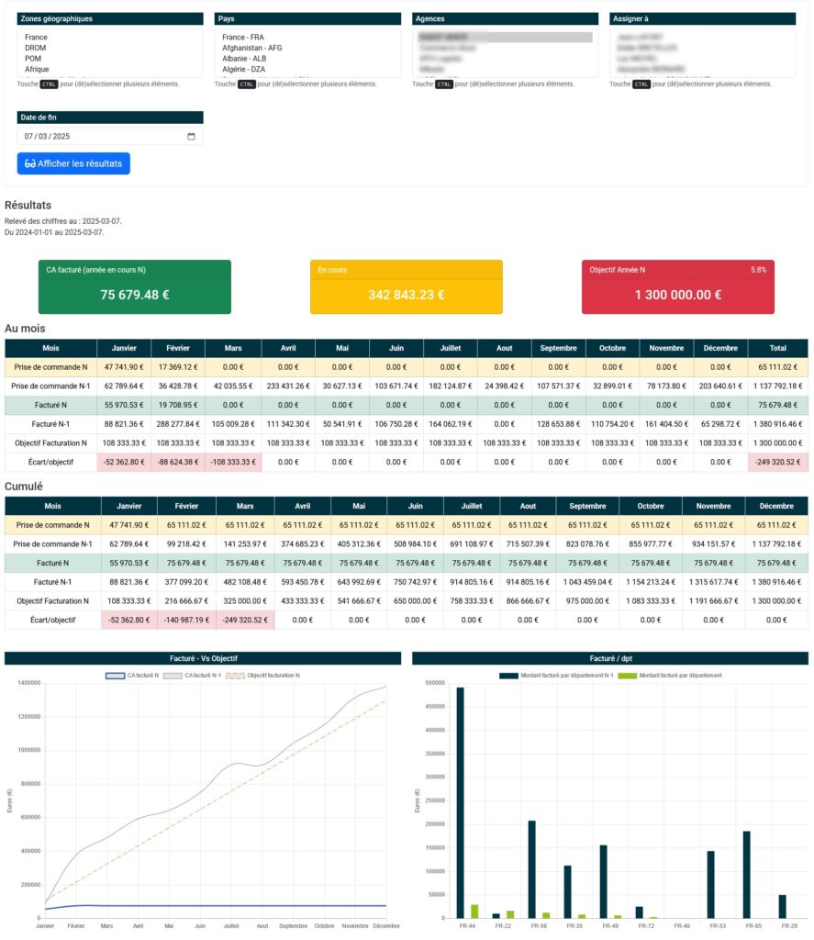Click the Facturé / dpt chart title
The width and height of the screenshot is (814, 940).
tap(610, 659)
